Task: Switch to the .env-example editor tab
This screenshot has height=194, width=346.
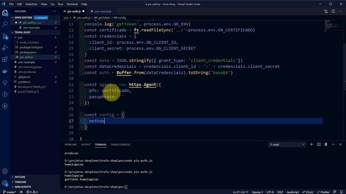Action: 103,11
